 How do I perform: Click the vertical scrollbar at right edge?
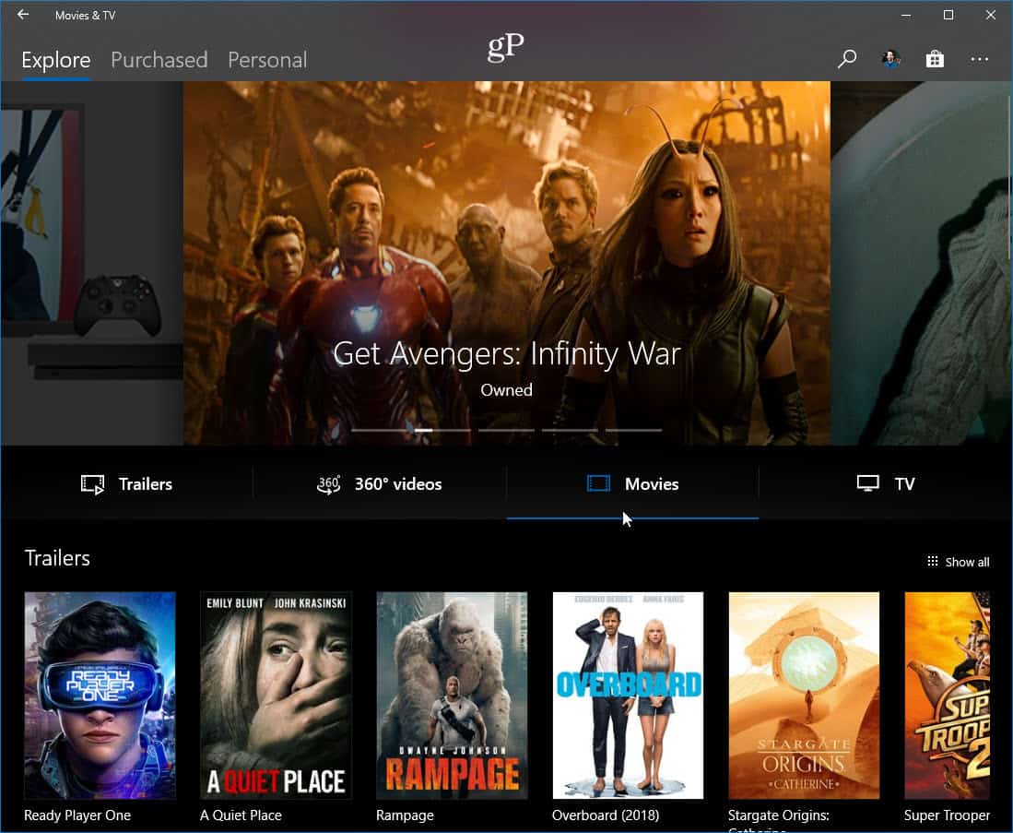1009,168
